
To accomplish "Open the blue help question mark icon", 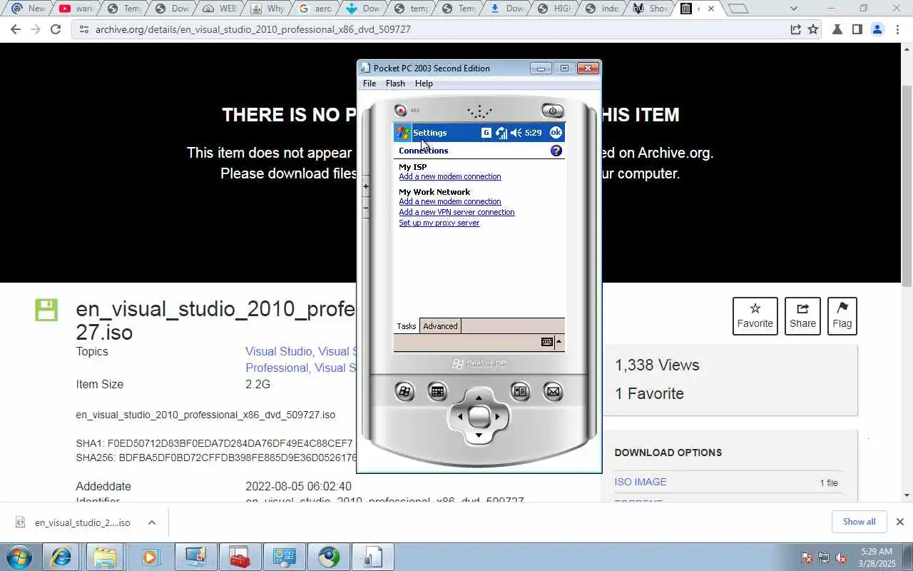I will tap(556, 151).
